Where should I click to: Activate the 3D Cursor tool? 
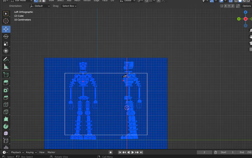point(6,21)
